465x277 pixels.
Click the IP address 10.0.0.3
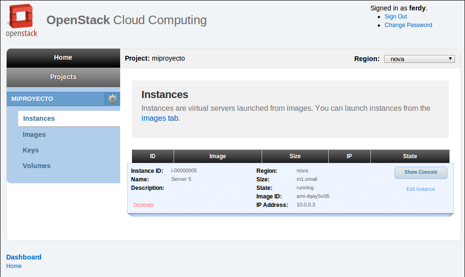pos(306,205)
